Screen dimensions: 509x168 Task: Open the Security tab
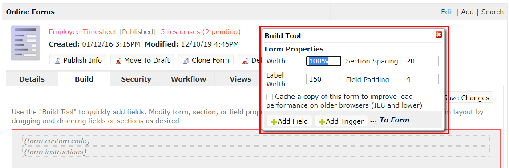coord(136,79)
